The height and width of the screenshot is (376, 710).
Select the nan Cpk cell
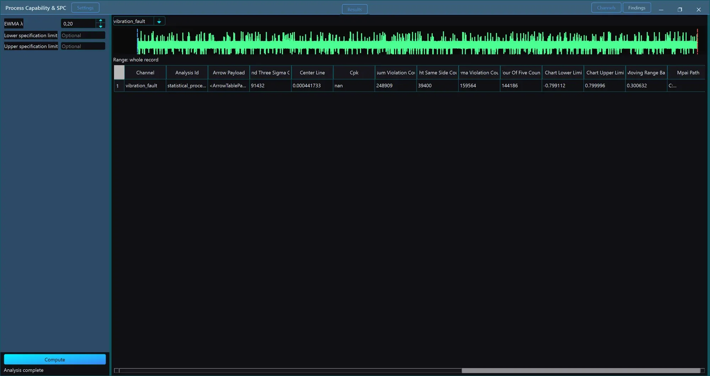354,86
